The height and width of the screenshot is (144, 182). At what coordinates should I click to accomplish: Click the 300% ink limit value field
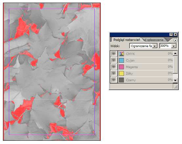166,46
